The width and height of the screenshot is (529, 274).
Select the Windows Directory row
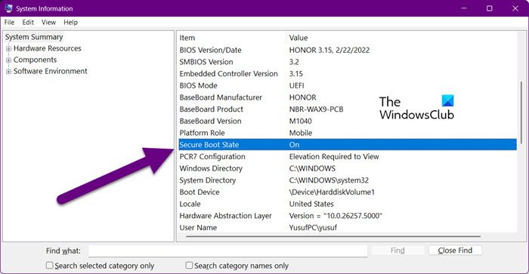click(348, 168)
